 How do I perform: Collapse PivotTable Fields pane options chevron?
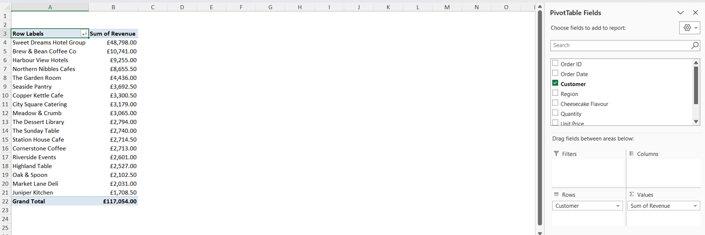pos(680,13)
